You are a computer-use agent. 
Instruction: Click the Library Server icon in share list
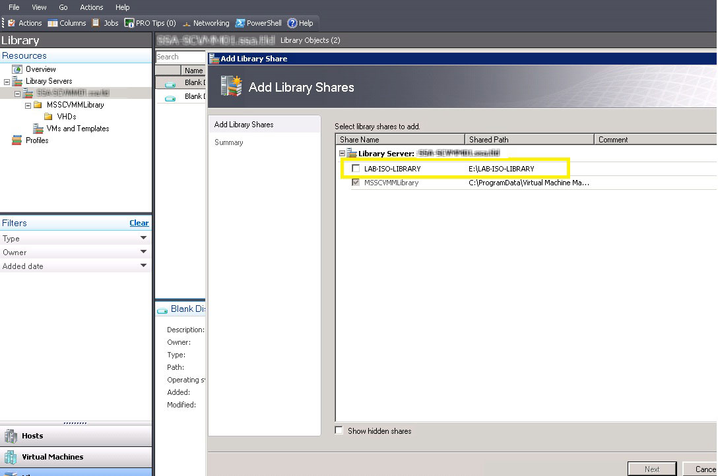pyautogui.click(x=352, y=153)
